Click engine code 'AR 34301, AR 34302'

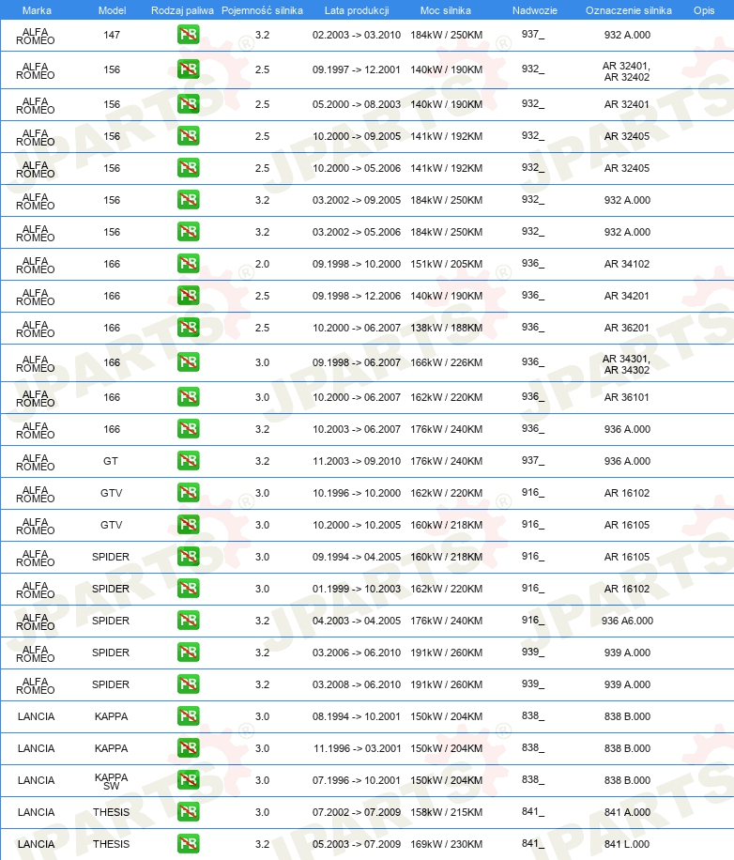coord(627,364)
